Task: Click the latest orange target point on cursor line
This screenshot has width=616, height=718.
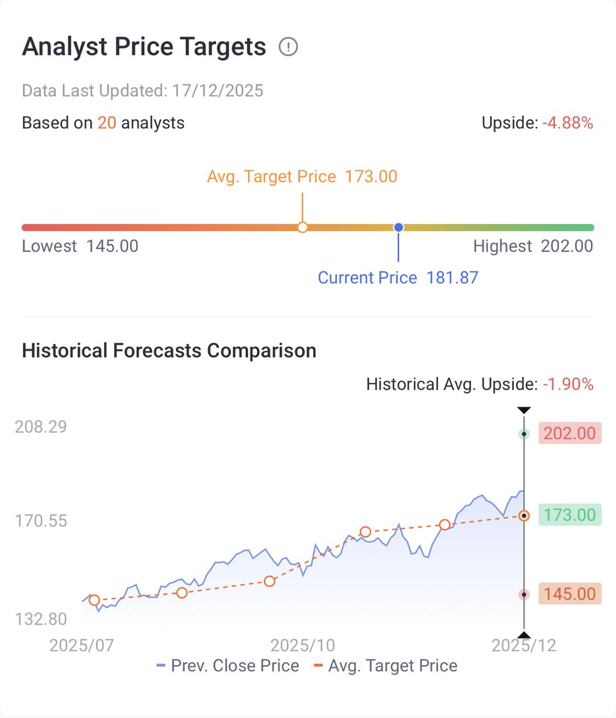Action: [524, 516]
